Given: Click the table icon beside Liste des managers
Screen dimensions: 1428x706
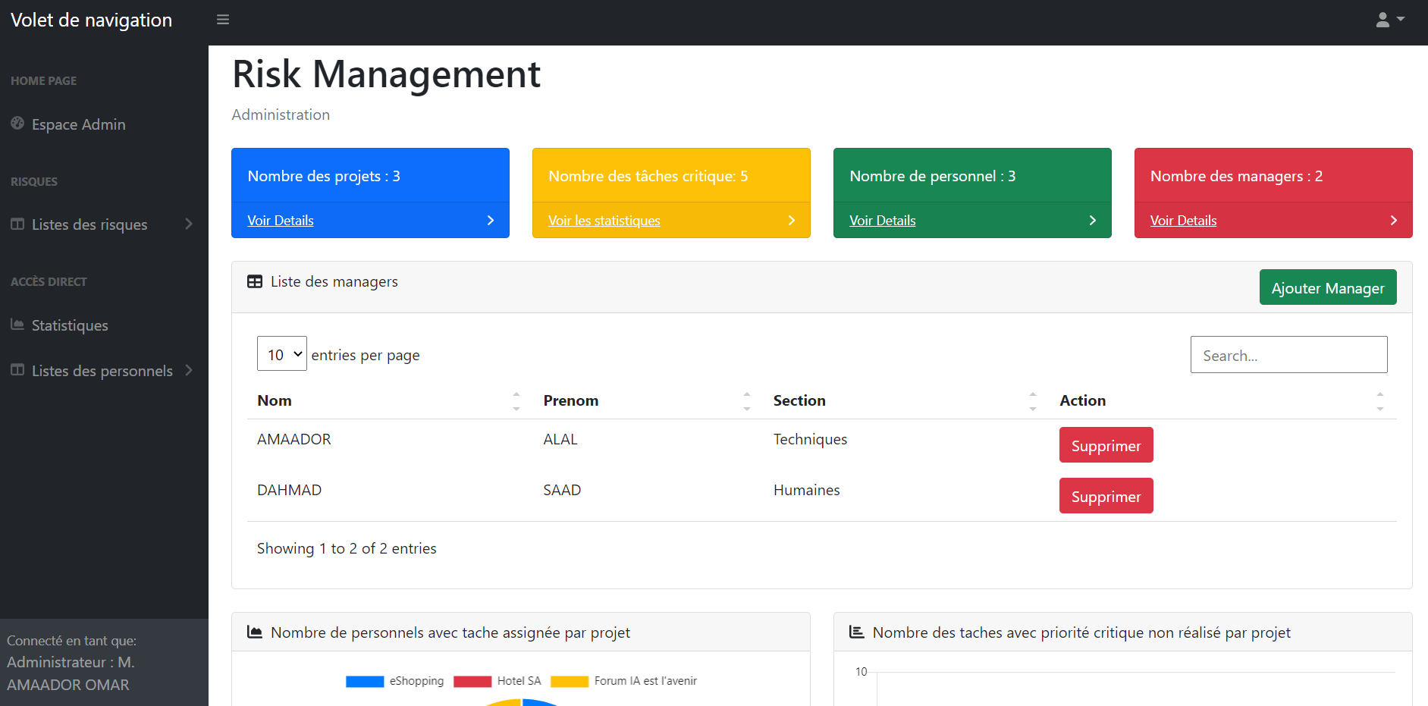Looking at the screenshot, I should [255, 281].
